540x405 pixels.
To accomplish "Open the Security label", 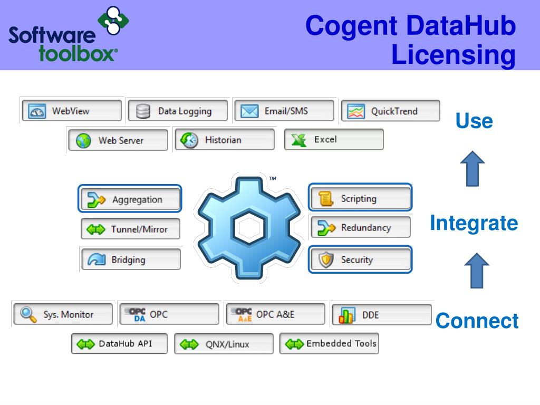I will point(357,260).
